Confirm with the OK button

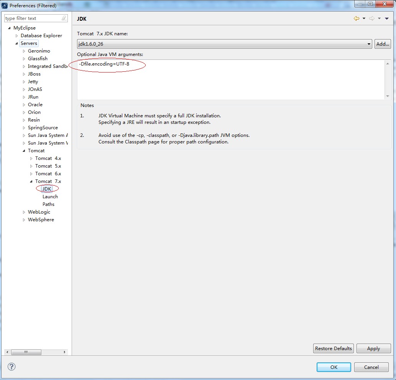click(x=334, y=367)
